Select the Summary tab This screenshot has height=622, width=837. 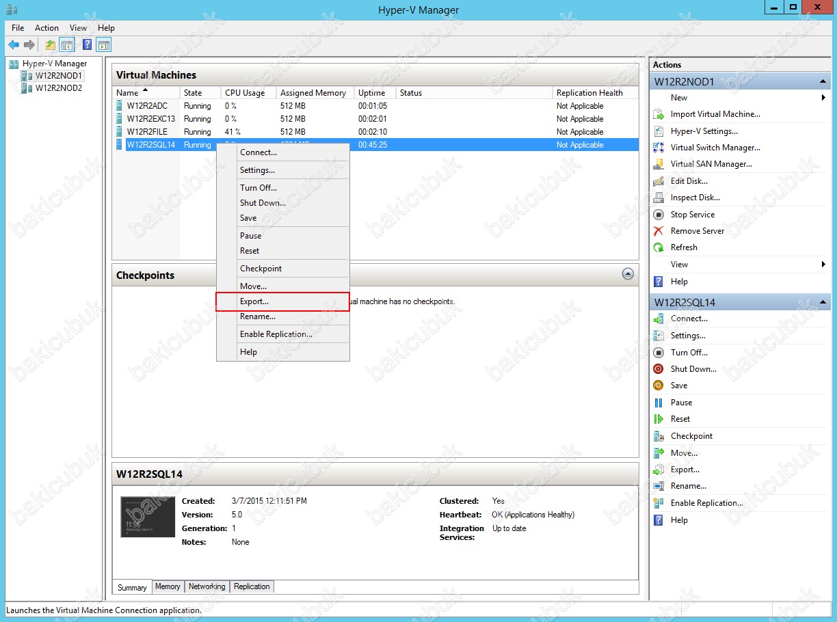pyautogui.click(x=132, y=587)
